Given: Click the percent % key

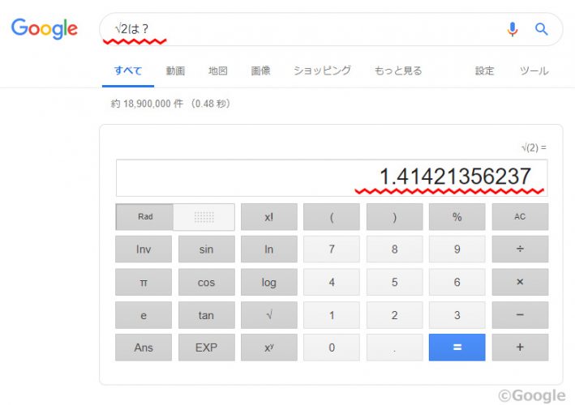Looking at the screenshot, I should pos(457,217).
